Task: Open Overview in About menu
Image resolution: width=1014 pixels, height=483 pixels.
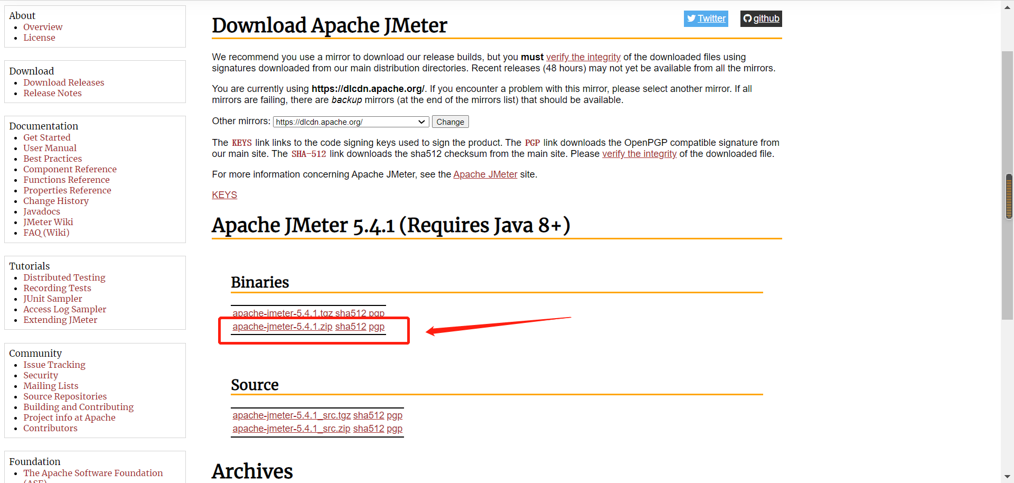Action: click(43, 27)
